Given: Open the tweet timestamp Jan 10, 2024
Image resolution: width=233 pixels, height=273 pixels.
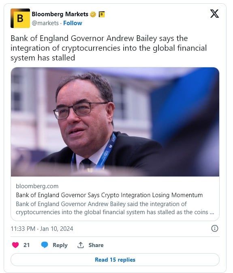Looking at the screenshot, I should pos(42,229).
